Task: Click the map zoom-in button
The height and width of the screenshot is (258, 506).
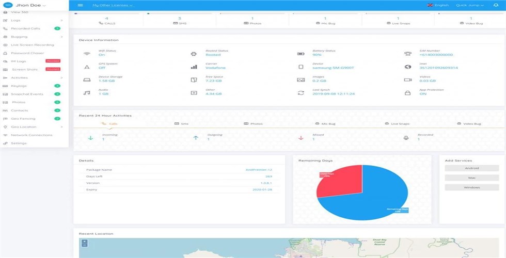Action: coord(85,241)
